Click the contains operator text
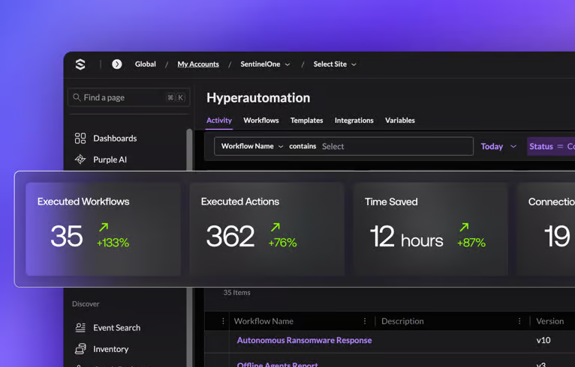575x367 pixels. pos(303,146)
